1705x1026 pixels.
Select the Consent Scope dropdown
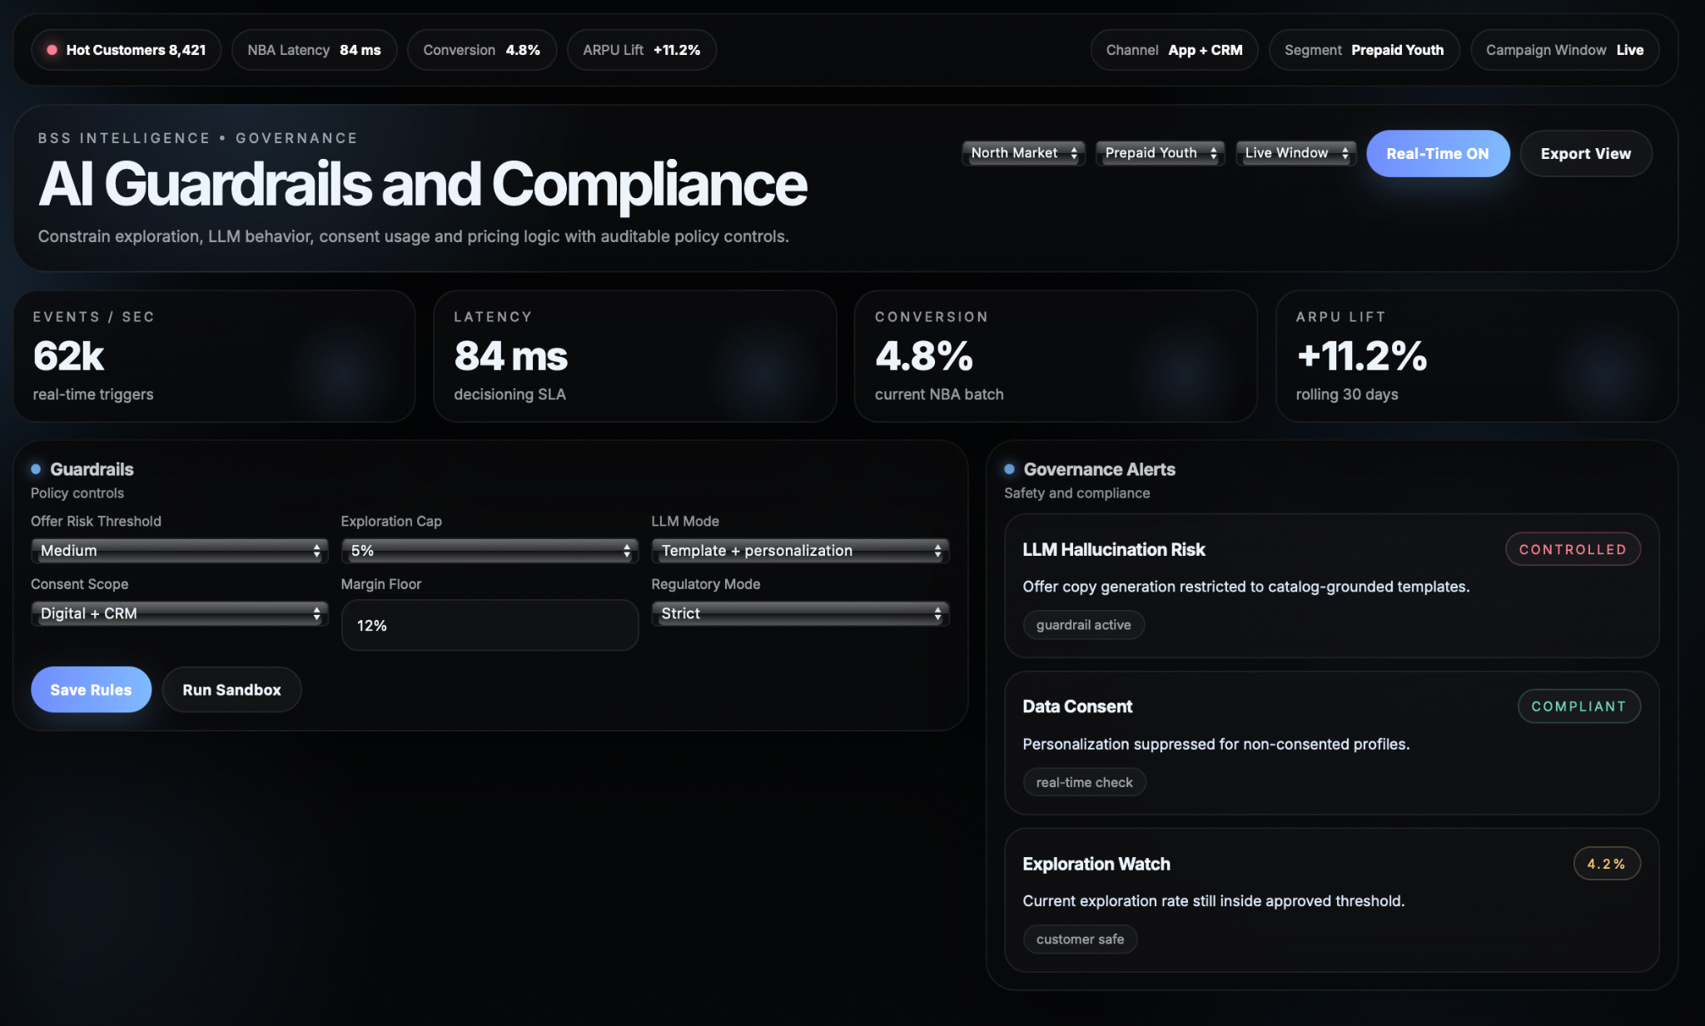pos(179,613)
